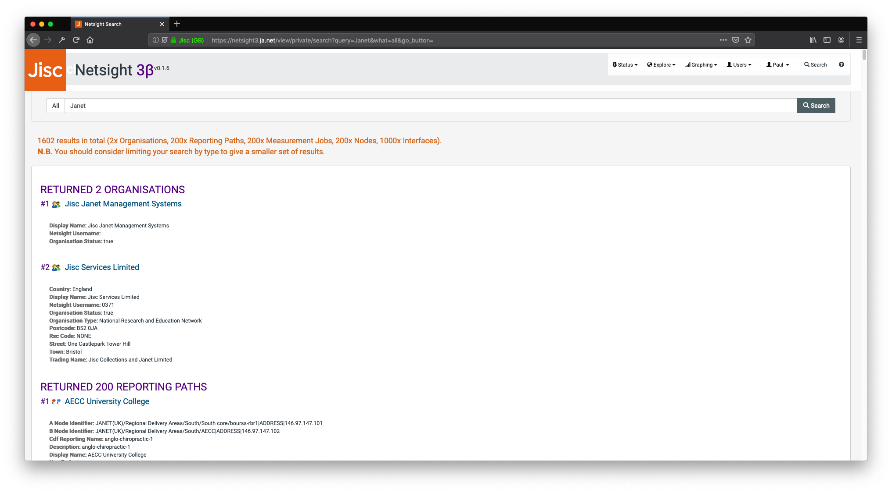Click the yellow window minimize button
Image resolution: width=892 pixels, height=493 pixels.
coord(42,24)
